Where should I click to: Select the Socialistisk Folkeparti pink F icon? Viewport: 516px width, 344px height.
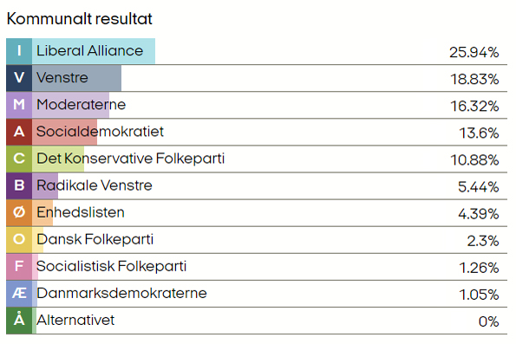19,267
